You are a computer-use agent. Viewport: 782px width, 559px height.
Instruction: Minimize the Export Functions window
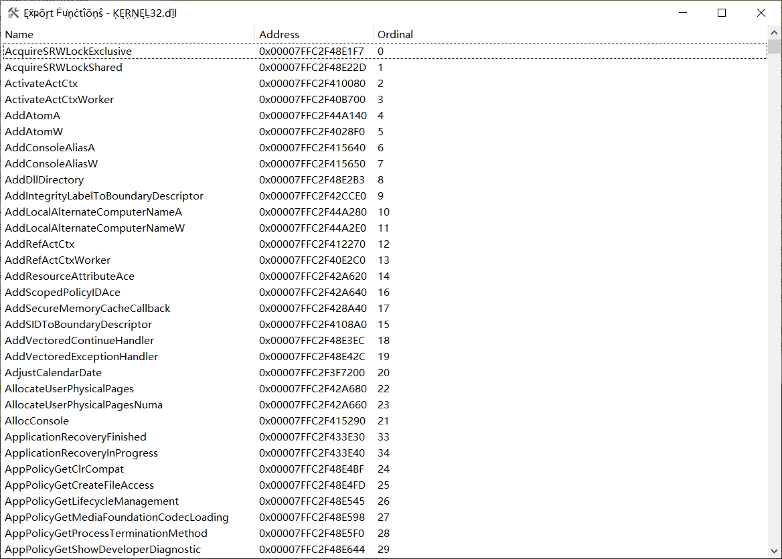point(683,13)
